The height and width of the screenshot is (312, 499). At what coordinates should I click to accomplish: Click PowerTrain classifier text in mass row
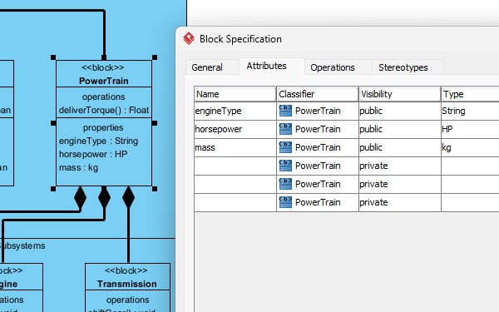[x=318, y=147]
